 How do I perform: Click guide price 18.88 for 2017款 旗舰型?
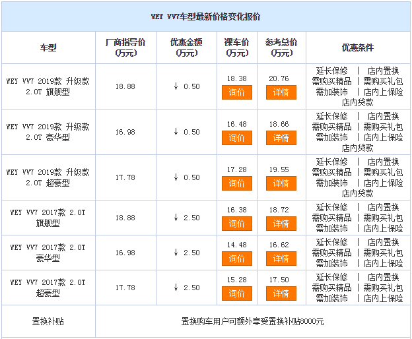coord(125,218)
